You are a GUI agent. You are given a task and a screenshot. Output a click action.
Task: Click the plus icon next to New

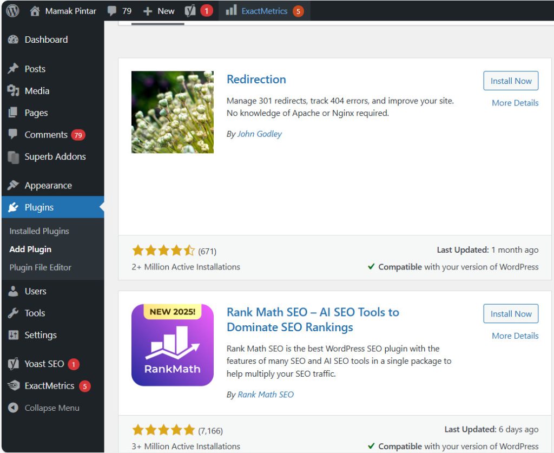[147, 11]
